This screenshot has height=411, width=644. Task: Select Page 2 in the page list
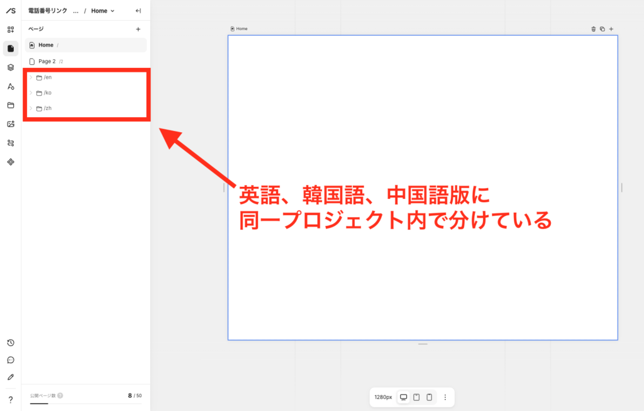pyautogui.click(x=47, y=62)
